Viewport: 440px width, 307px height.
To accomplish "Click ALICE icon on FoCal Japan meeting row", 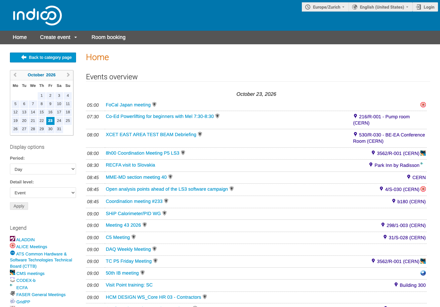I will click(x=423, y=105).
